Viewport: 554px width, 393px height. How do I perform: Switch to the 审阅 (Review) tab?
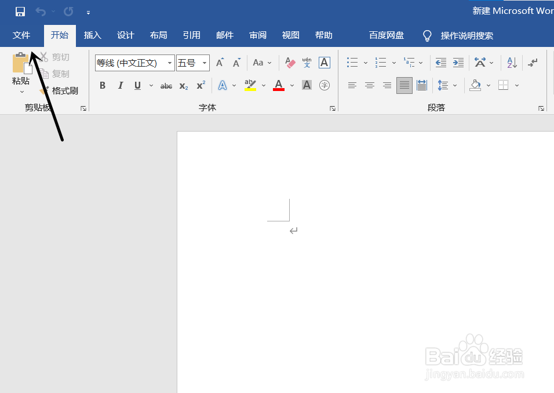(x=257, y=35)
